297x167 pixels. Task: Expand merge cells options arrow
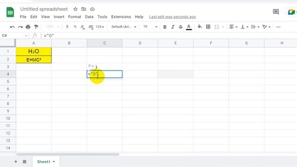point(223,27)
